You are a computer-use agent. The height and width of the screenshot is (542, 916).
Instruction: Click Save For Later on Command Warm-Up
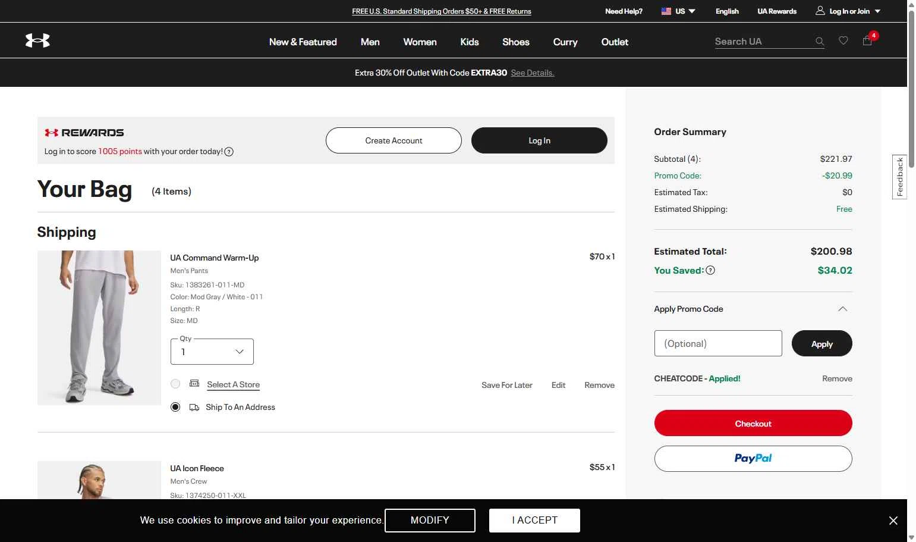(x=507, y=385)
